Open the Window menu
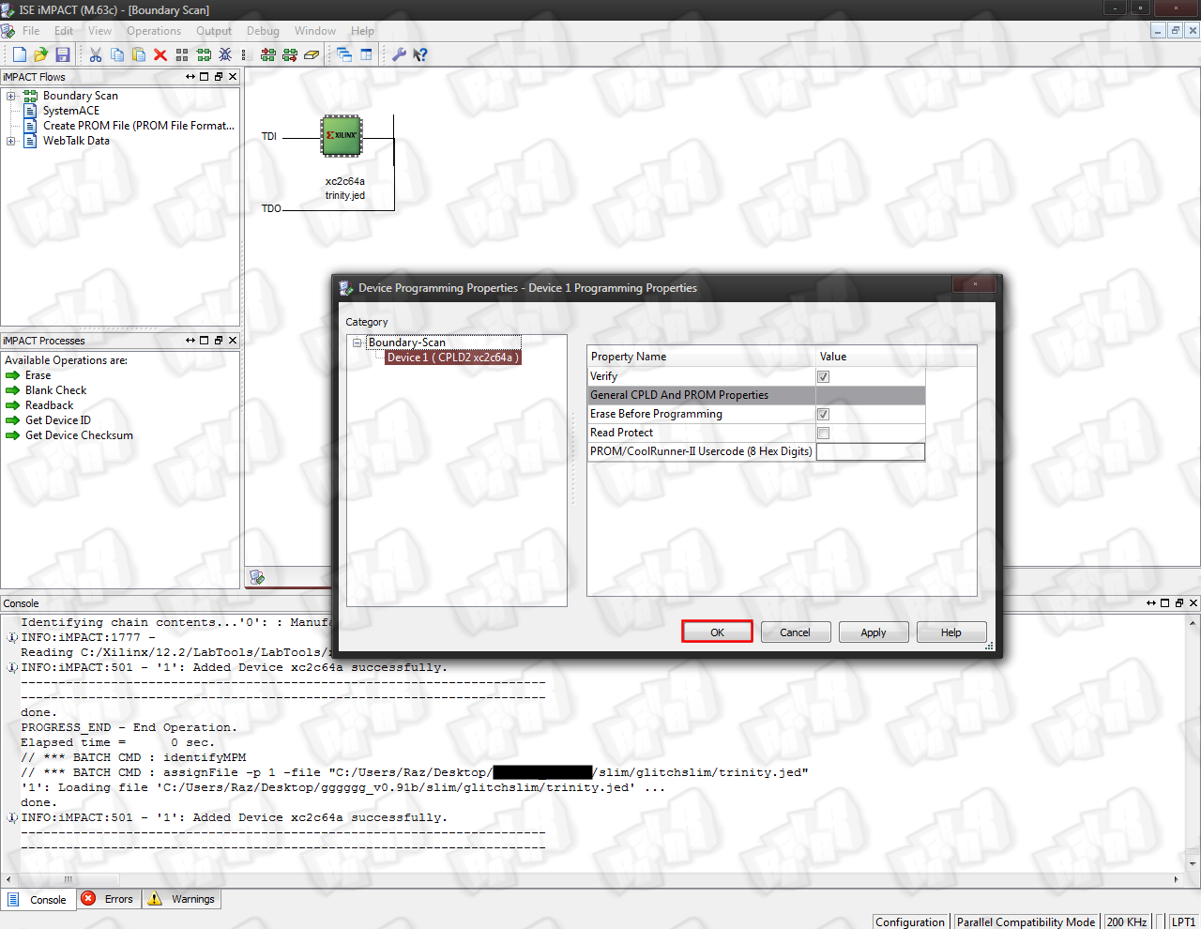 [x=315, y=31]
